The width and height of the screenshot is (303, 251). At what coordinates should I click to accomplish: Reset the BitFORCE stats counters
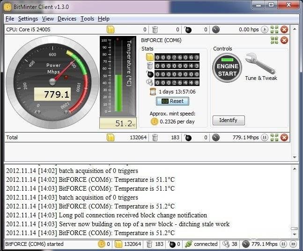[172, 101]
